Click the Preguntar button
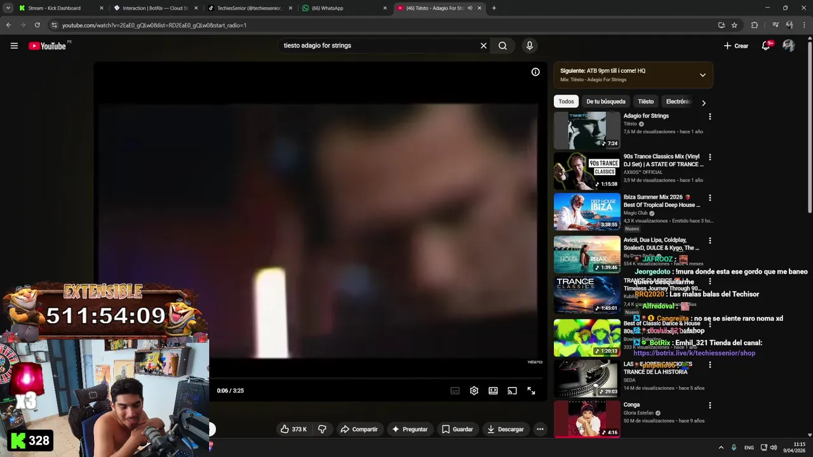 point(409,429)
